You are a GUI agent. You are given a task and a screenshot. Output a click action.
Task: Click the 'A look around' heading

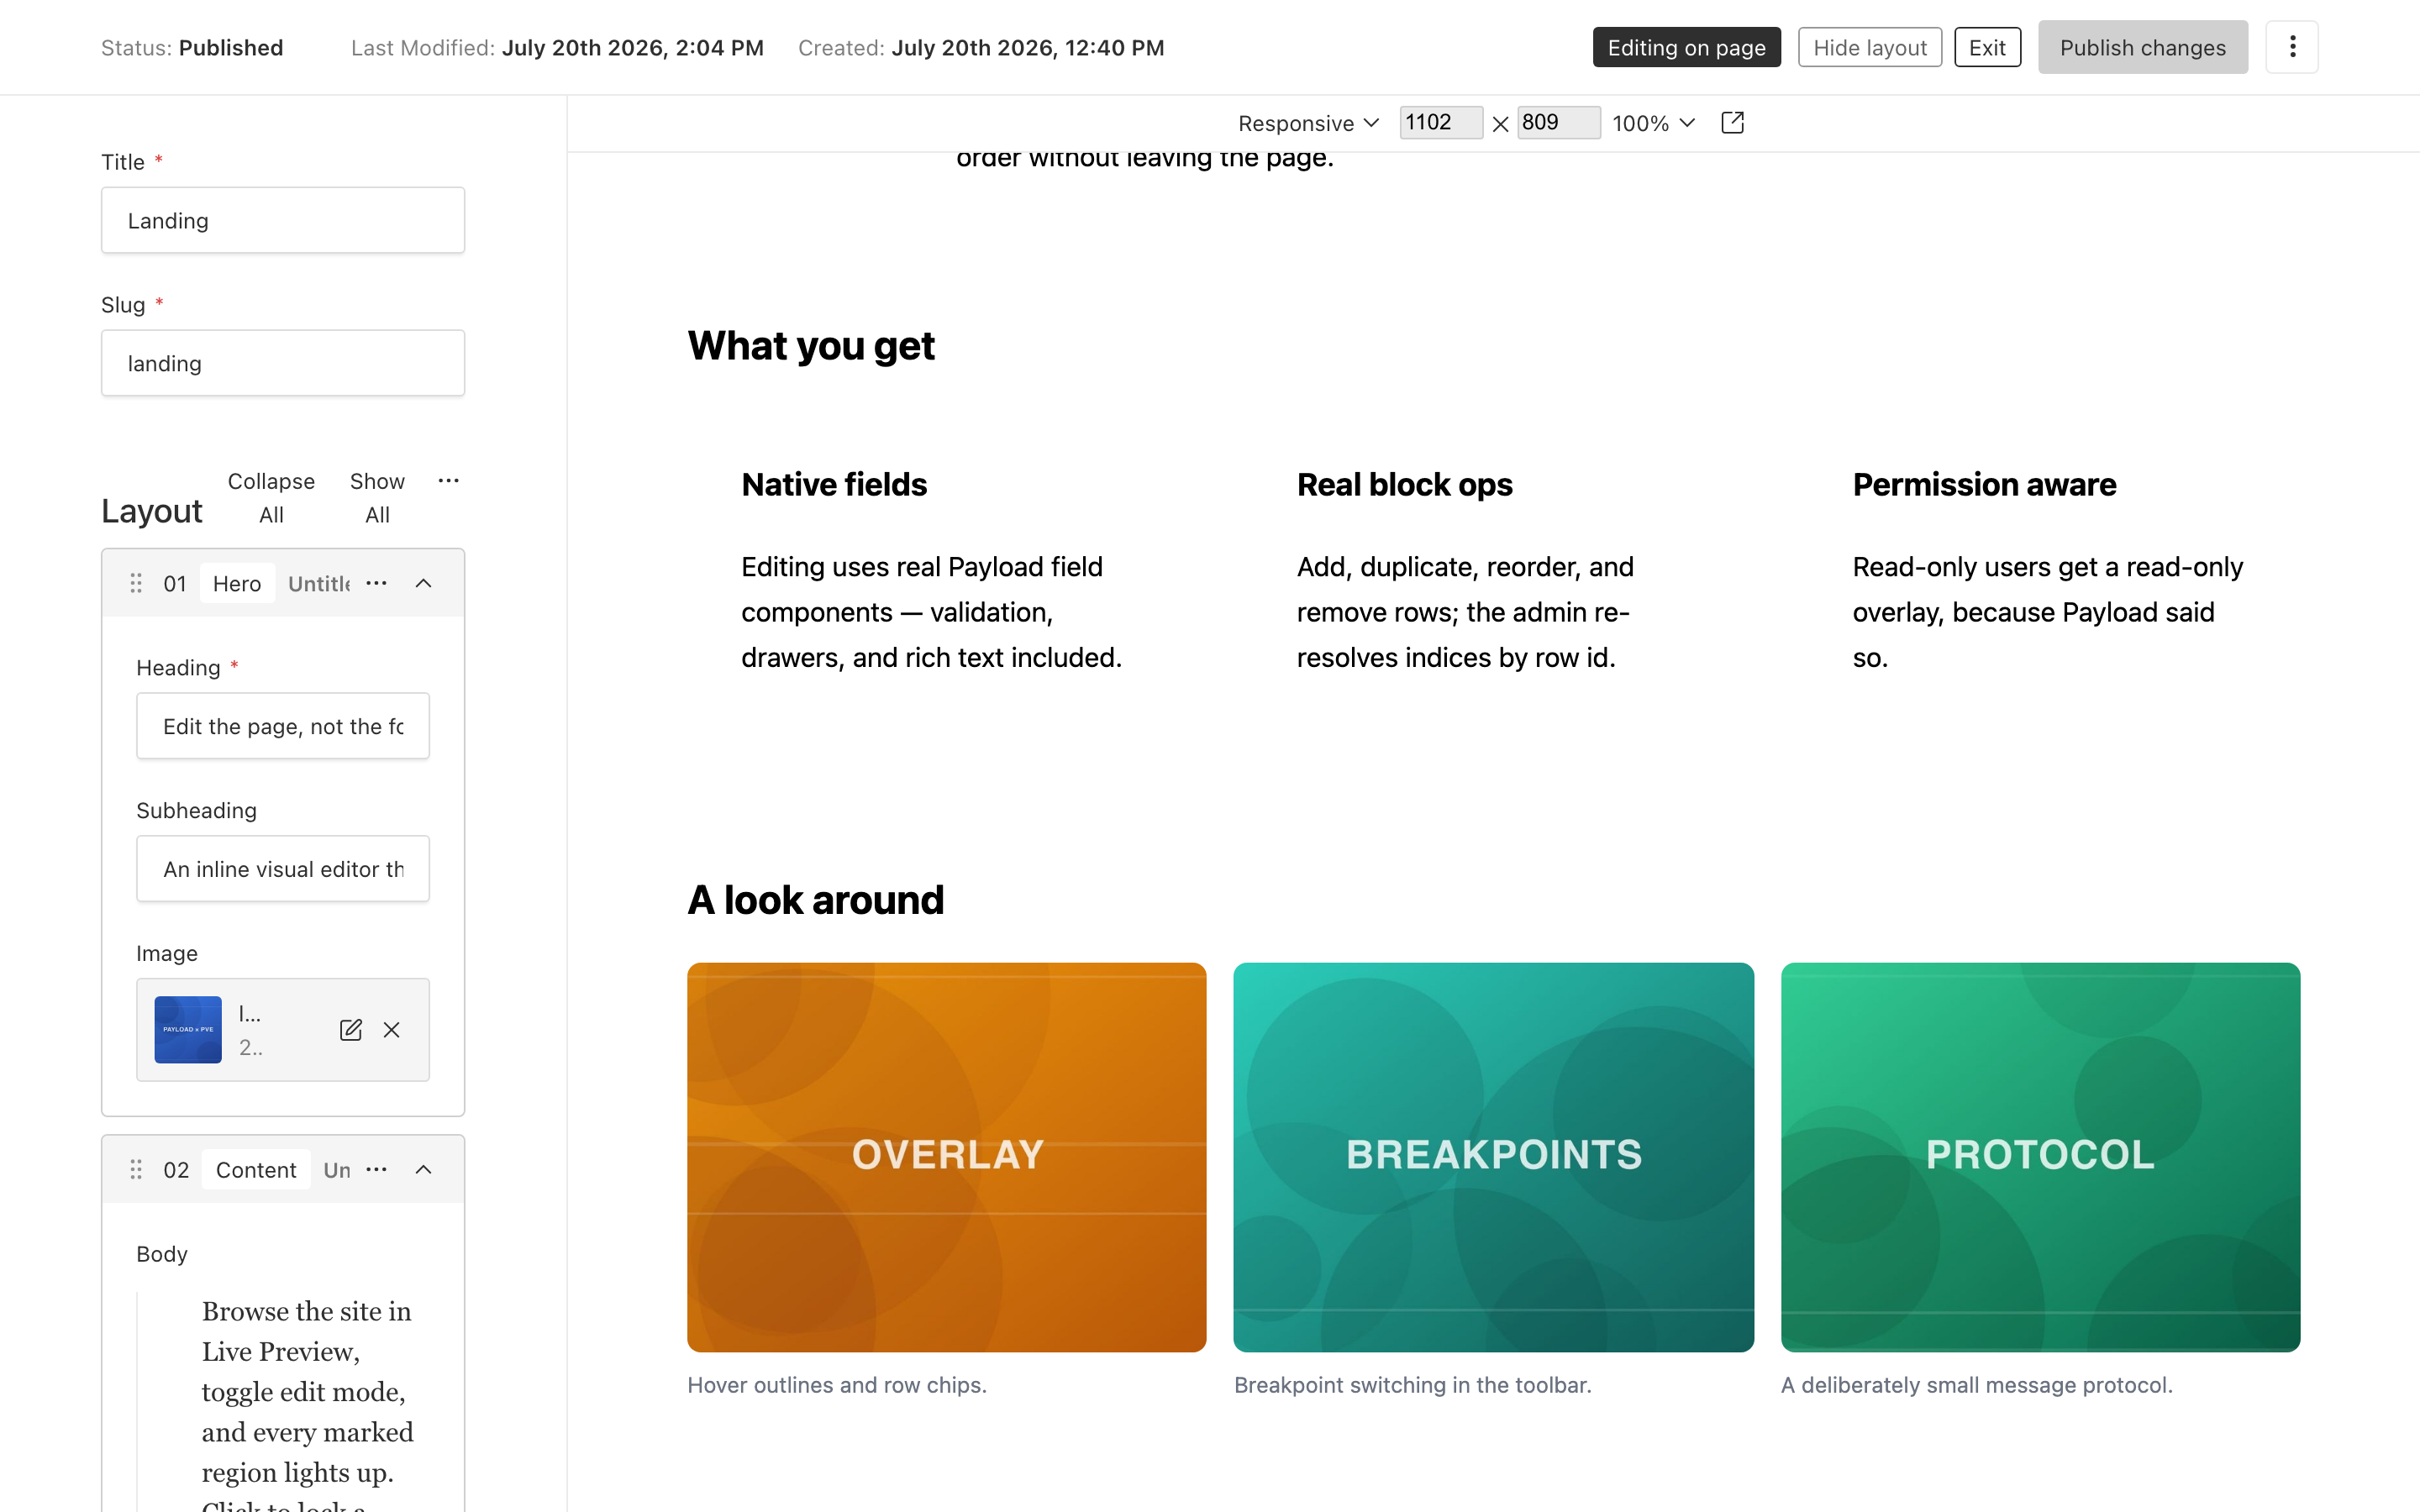(816, 900)
